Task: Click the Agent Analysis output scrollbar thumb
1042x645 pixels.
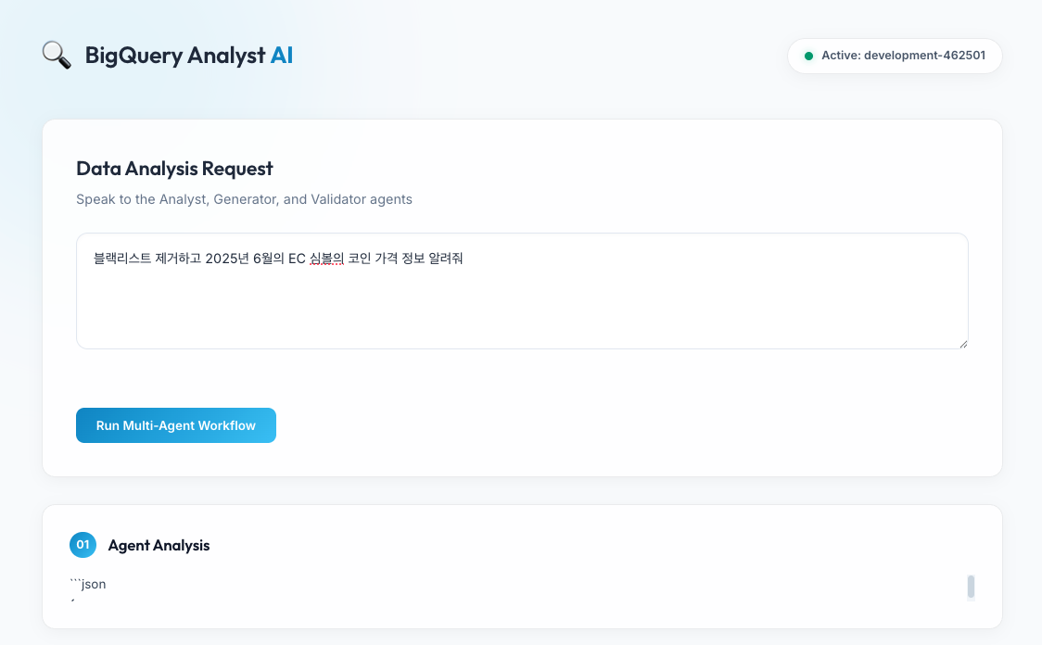Action: click(971, 588)
